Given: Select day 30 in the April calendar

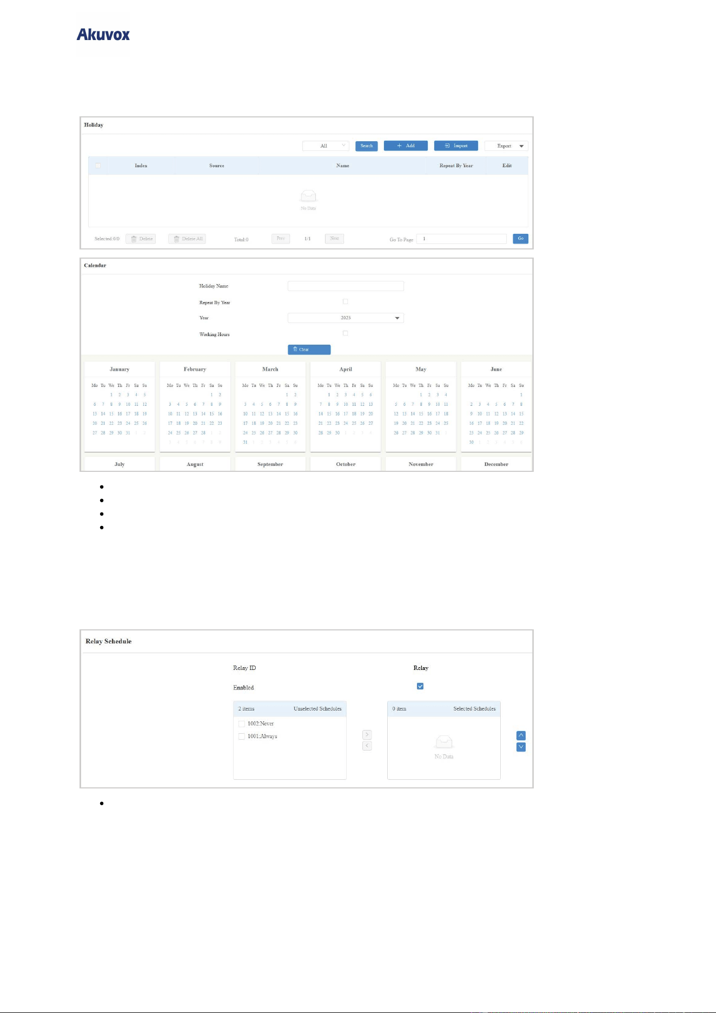Looking at the screenshot, I should tap(337, 433).
